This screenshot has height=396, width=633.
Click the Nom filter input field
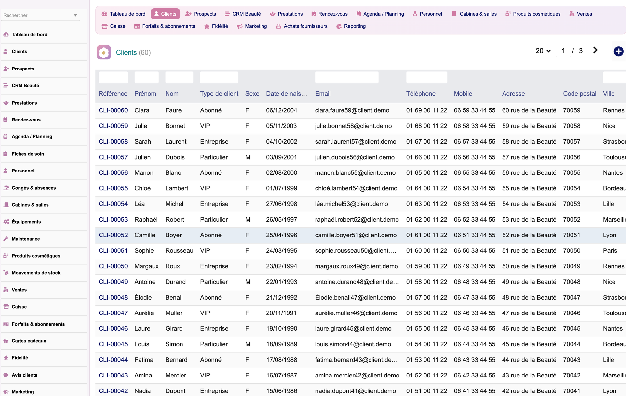179,77
